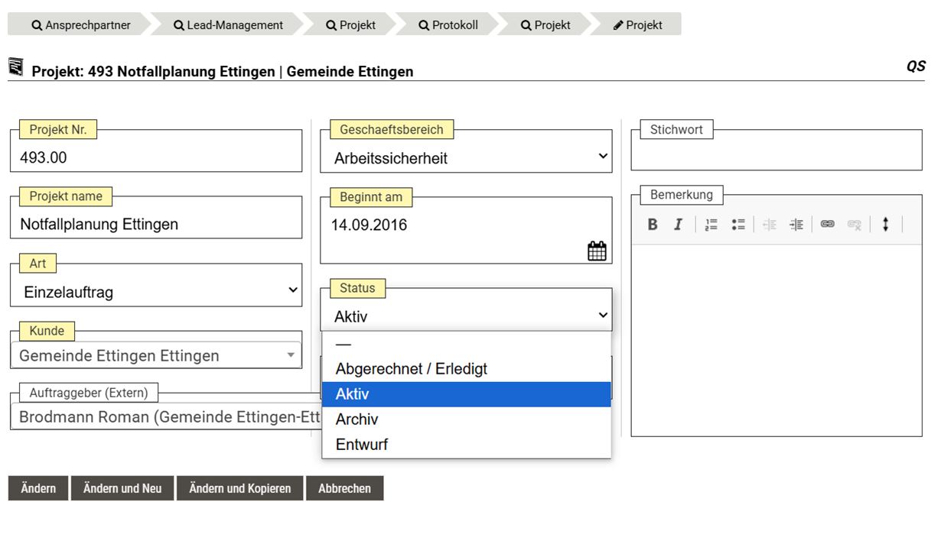
Task: Increase indent in Bemerkung editor
Action: [796, 225]
